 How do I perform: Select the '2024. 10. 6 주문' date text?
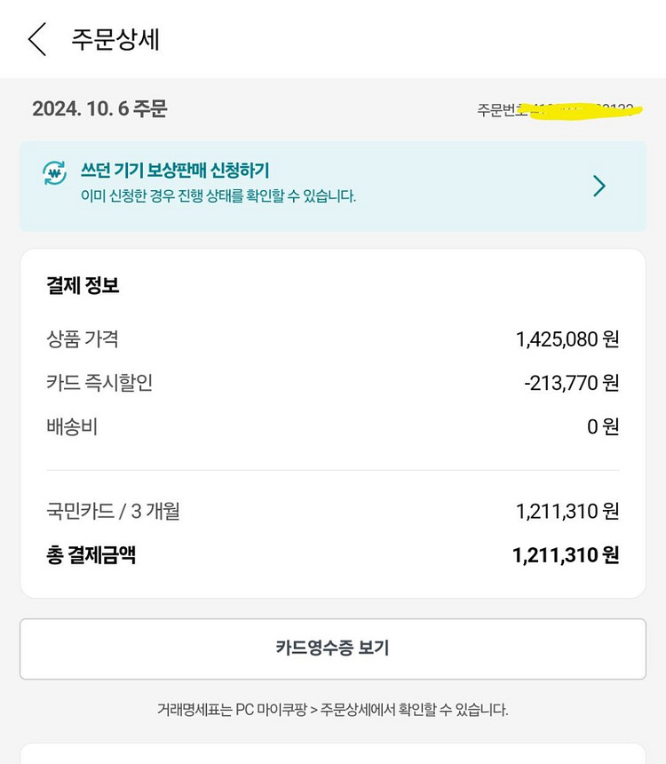[x=99, y=108]
